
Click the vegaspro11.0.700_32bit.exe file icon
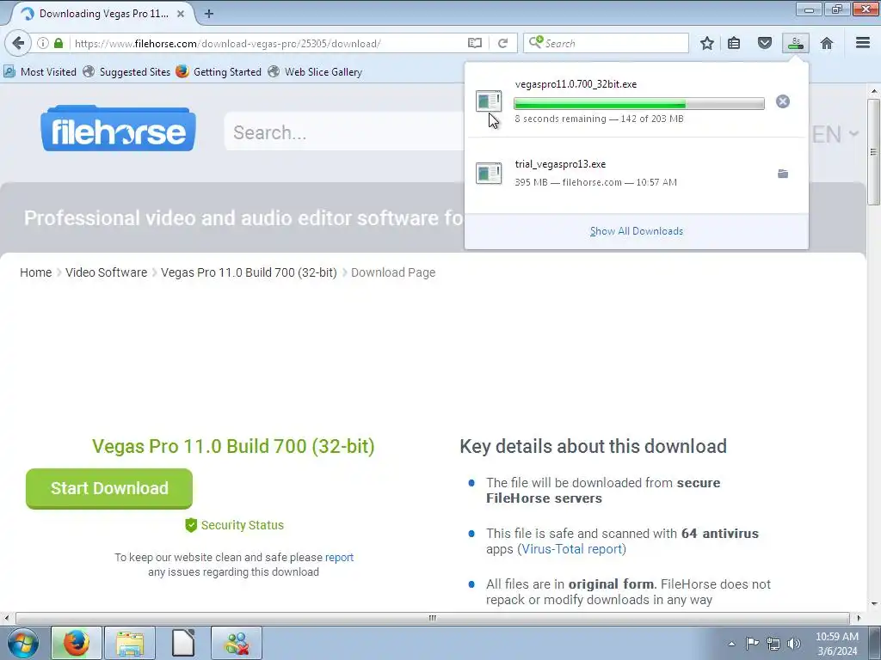[x=489, y=101]
